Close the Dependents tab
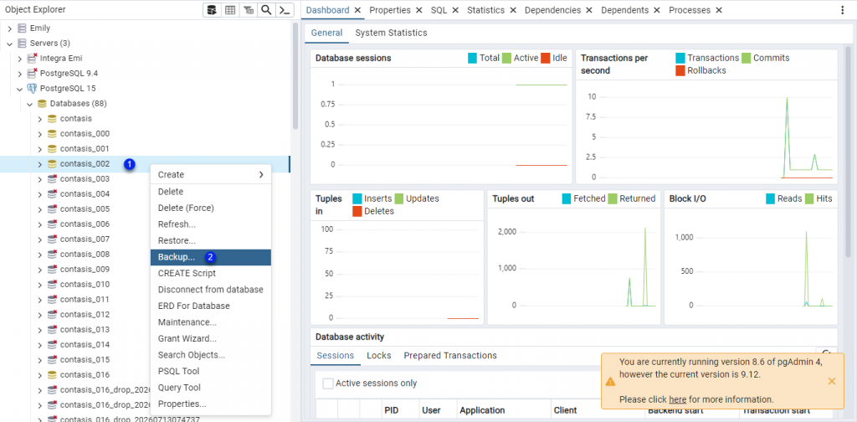This screenshot has height=422, width=857. [x=657, y=10]
